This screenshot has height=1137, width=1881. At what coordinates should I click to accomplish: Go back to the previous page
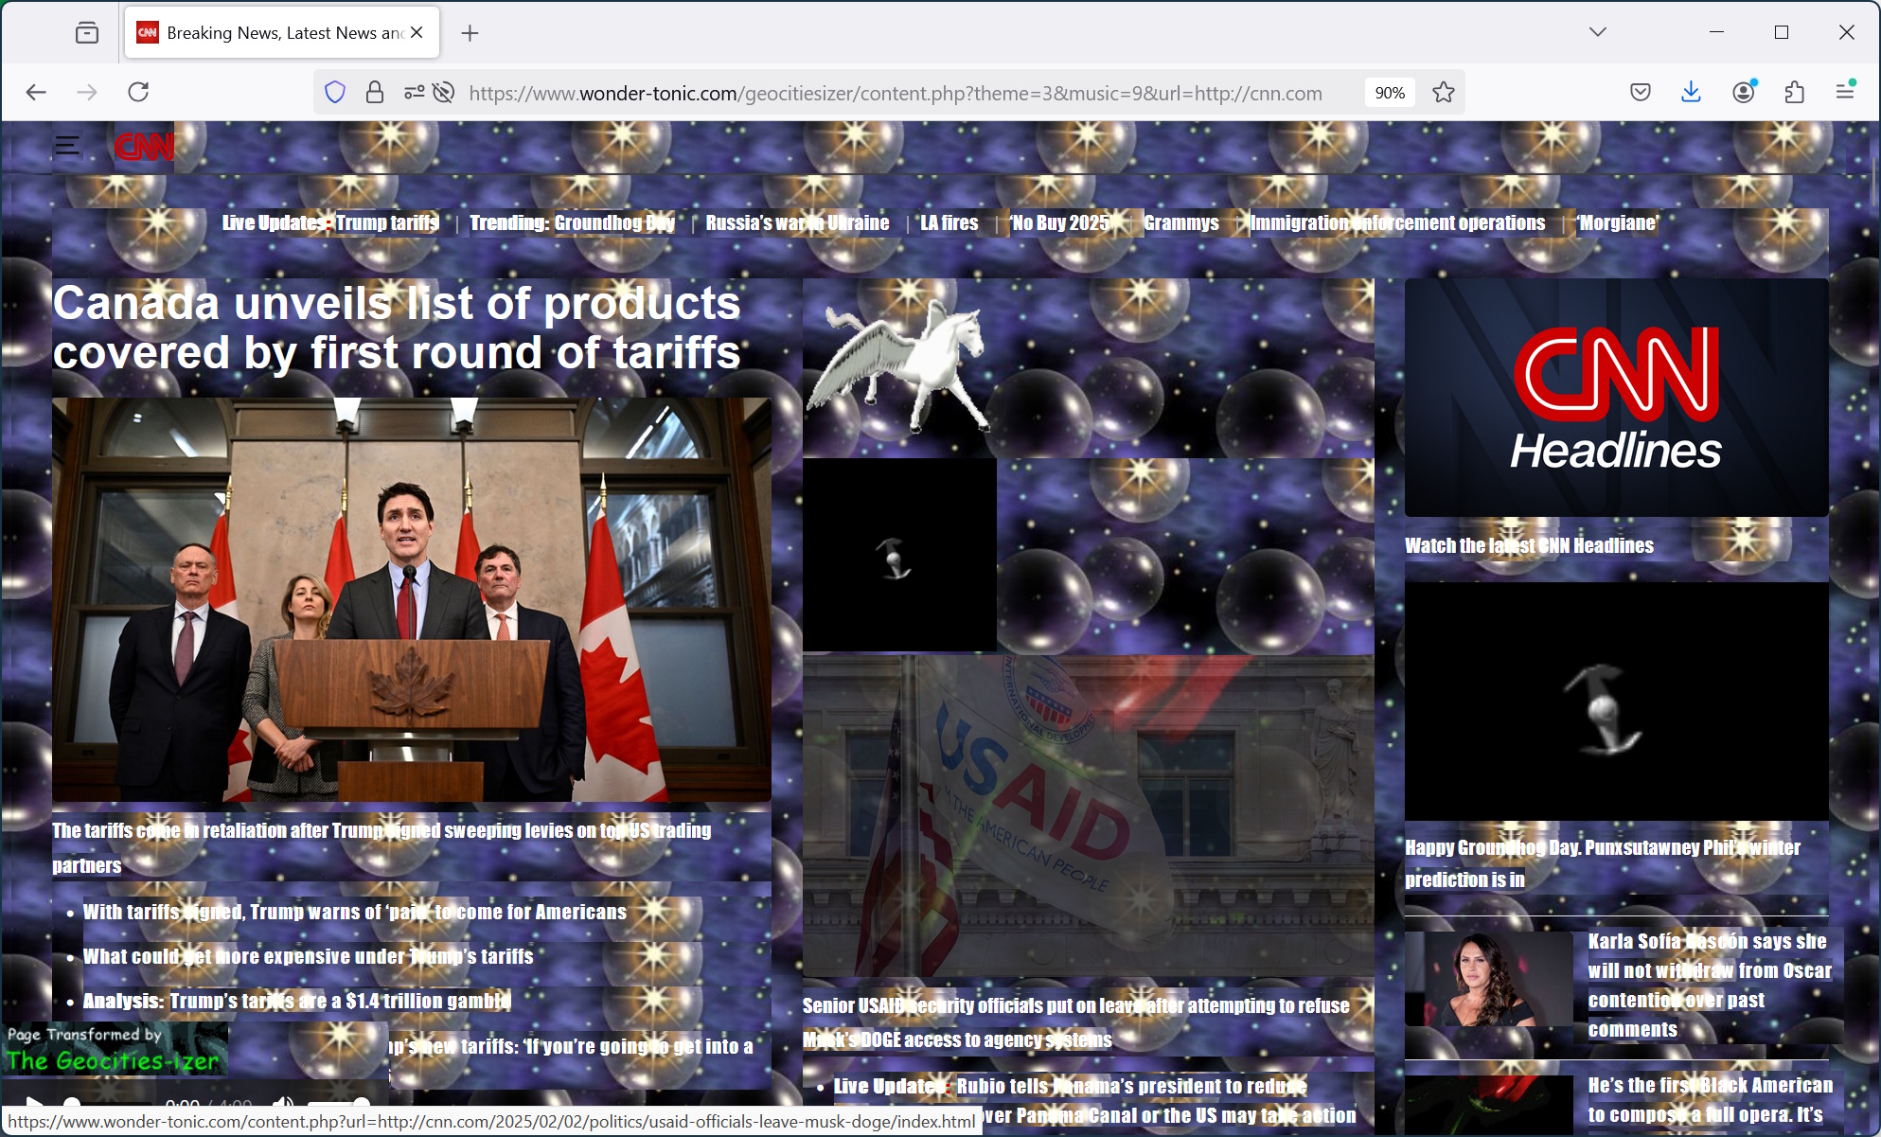click(36, 92)
